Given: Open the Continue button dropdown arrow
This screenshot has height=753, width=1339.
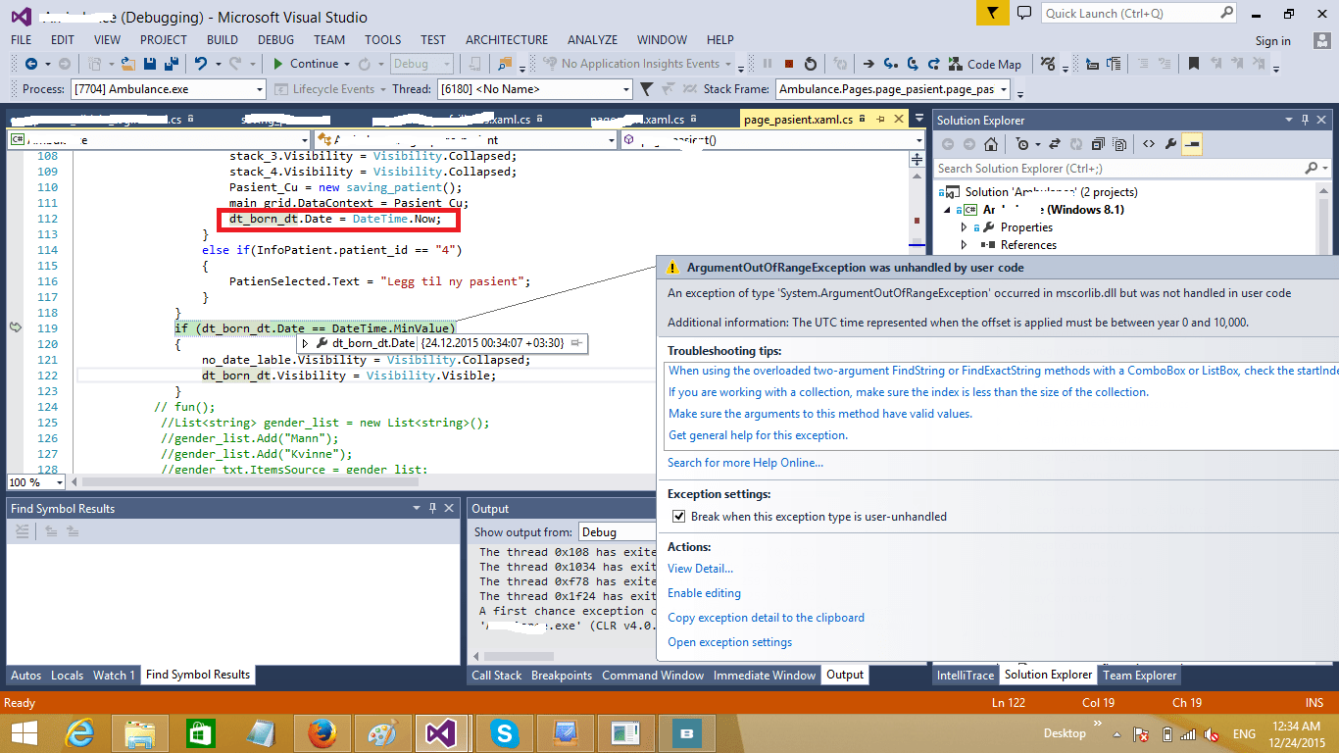Looking at the screenshot, I should [x=346, y=64].
